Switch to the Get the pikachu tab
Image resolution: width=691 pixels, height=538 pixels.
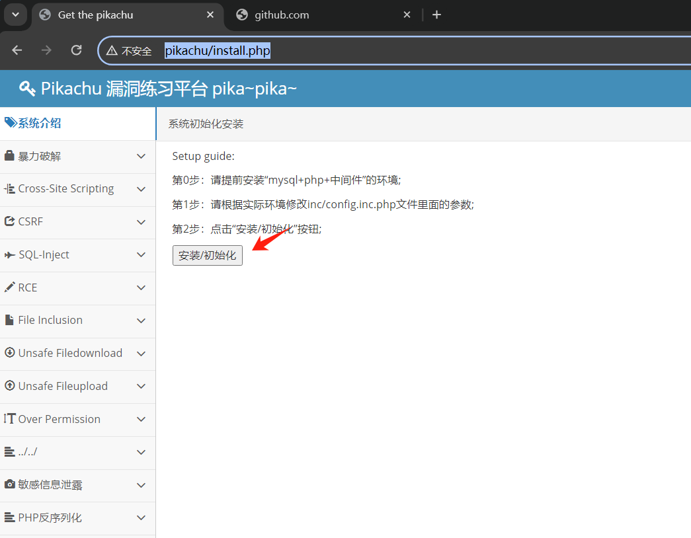(128, 15)
